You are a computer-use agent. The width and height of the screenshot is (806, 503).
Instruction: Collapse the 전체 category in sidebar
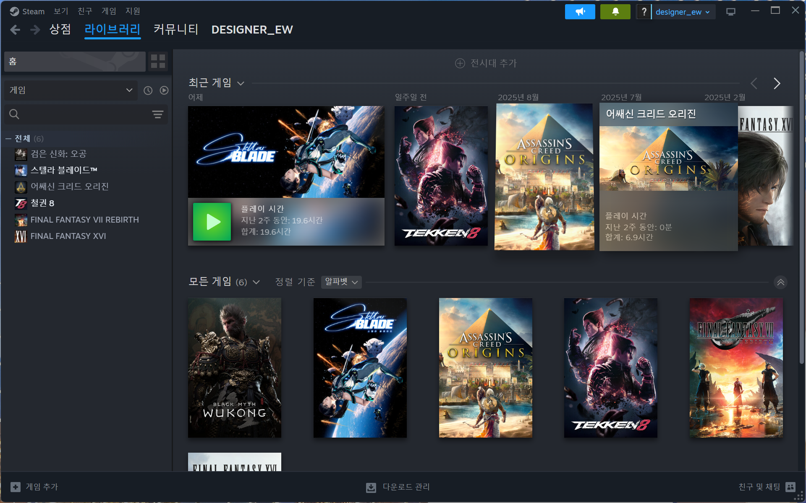pyautogui.click(x=8, y=139)
